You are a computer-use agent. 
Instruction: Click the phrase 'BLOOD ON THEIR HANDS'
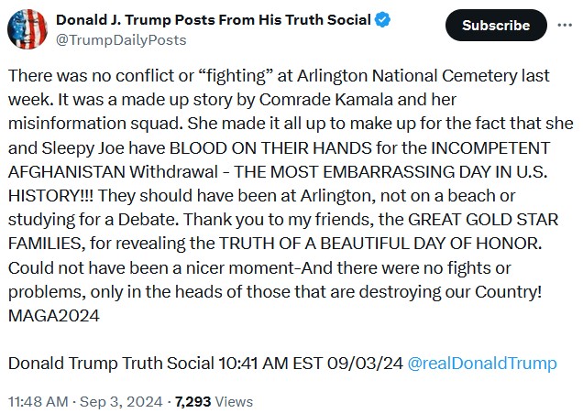270,148
